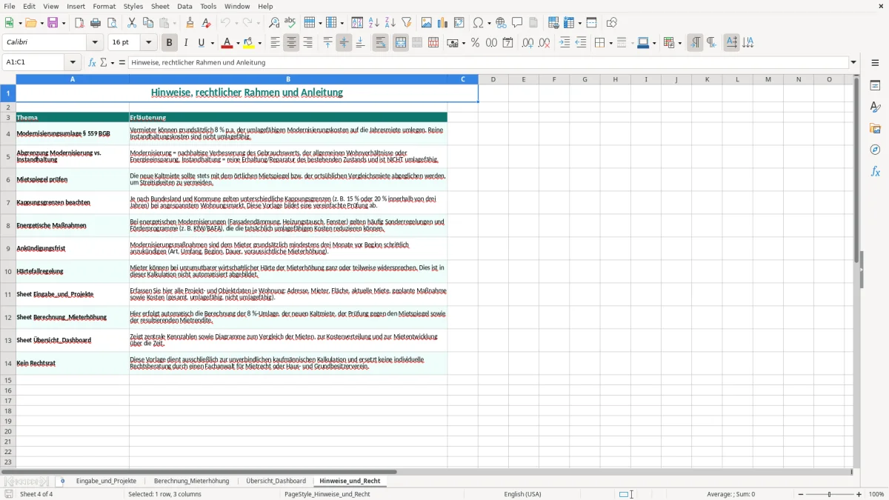Insert a comment
The height and width of the screenshot is (500, 889).
point(517,23)
